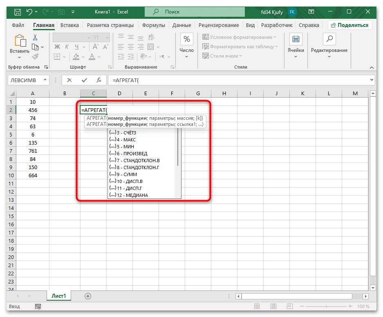
Task: Click the Copy icon
Action: [x=35, y=47]
